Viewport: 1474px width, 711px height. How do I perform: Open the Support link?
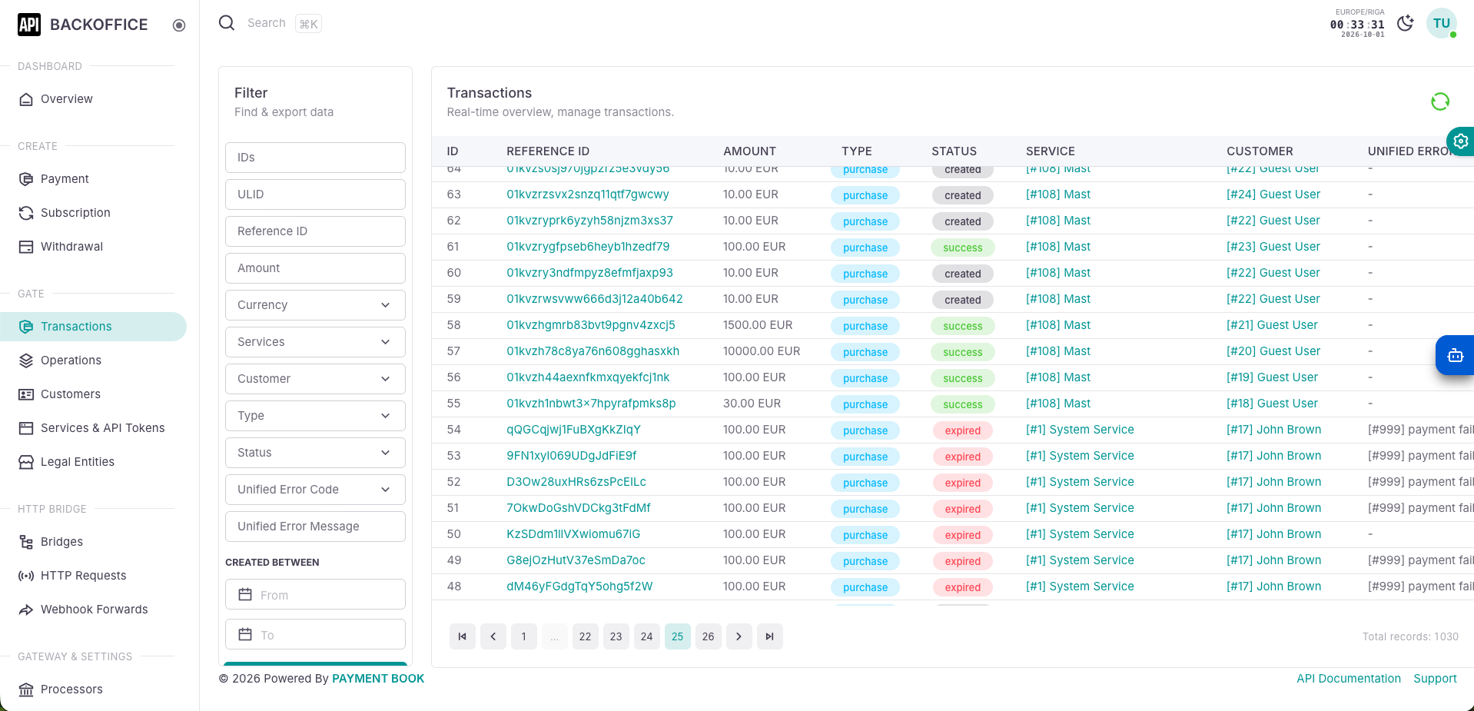[x=1435, y=679]
